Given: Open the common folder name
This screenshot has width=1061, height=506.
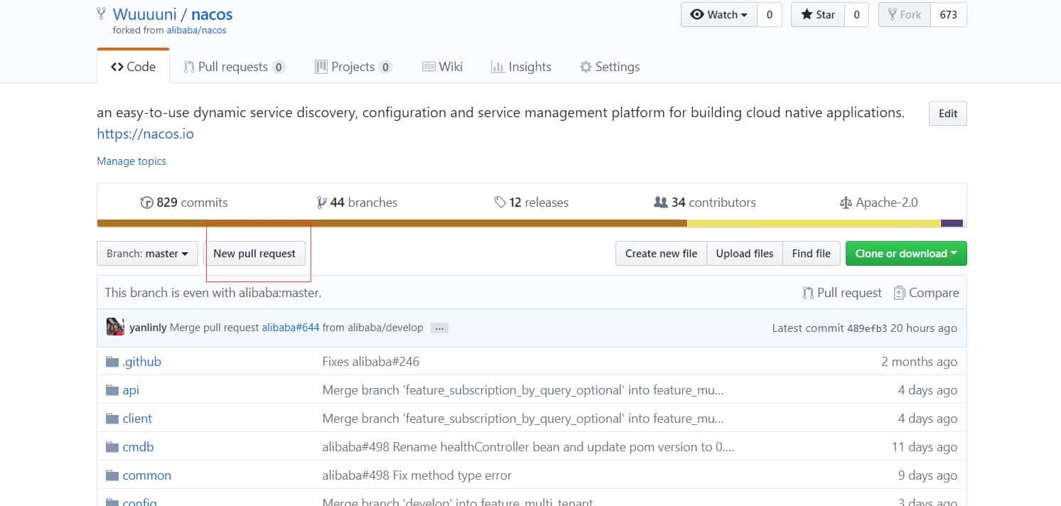Looking at the screenshot, I should point(146,475).
